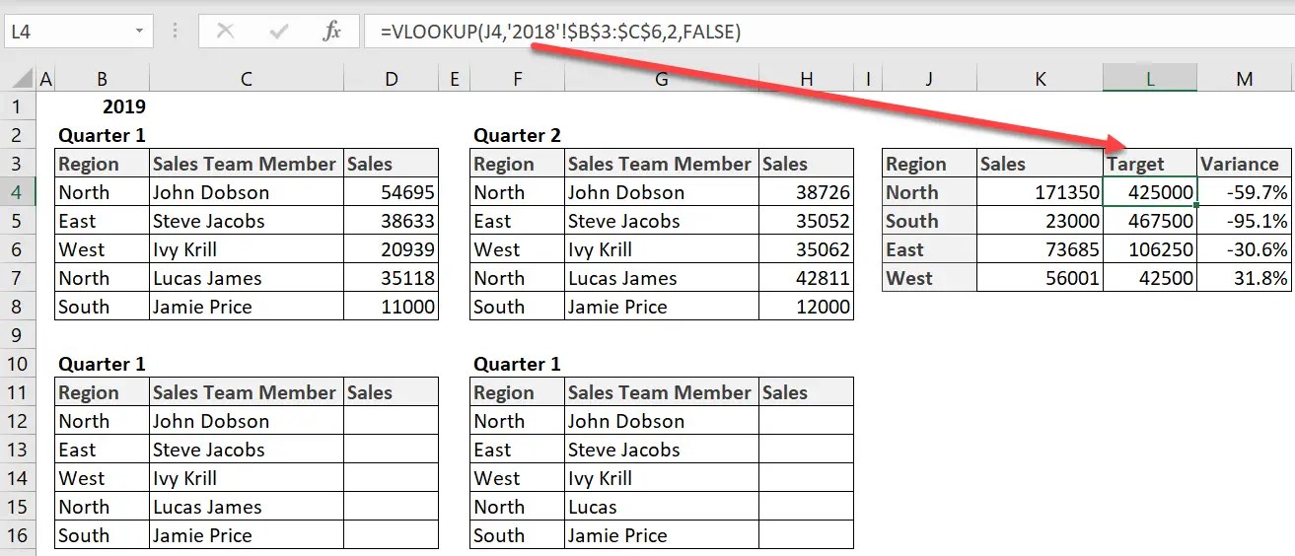Select summary sales value 73685
The width and height of the screenshot is (1295, 556).
[1040, 249]
